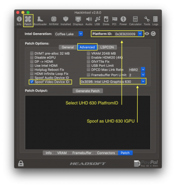
Task: Uncheck Spoof Video Device ID checkbox
Action: coord(32,82)
